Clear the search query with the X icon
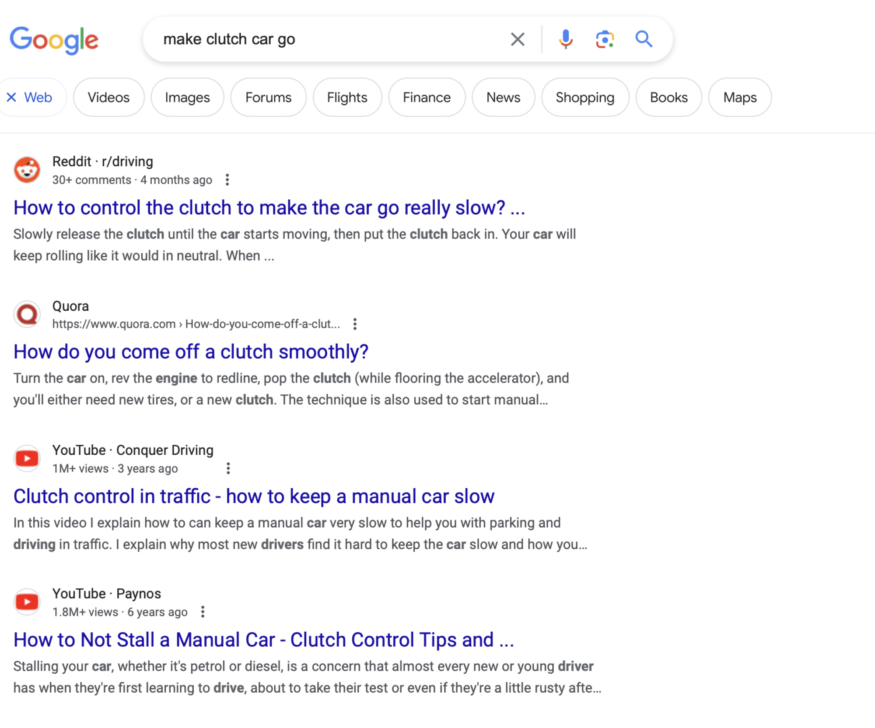This screenshot has width=875, height=728. [x=517, y=39]
